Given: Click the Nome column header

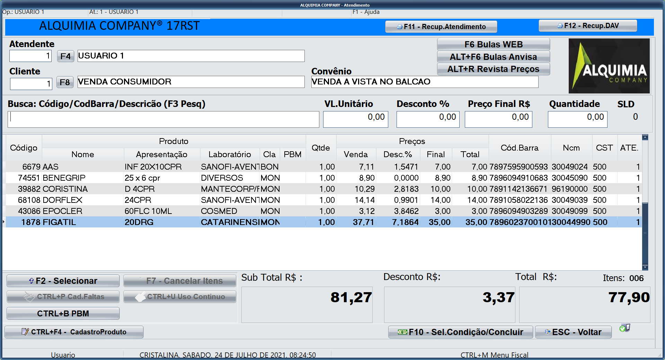Looking at the screenshot, I should tap(83, 154).
